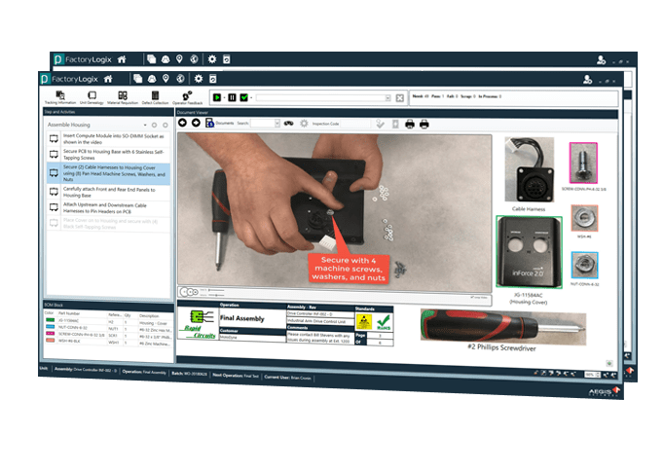Viewport: 663px width, 472px height.
Task: Select the Carefully attach Front and Rear End Panels step
Action: point(109,193)
